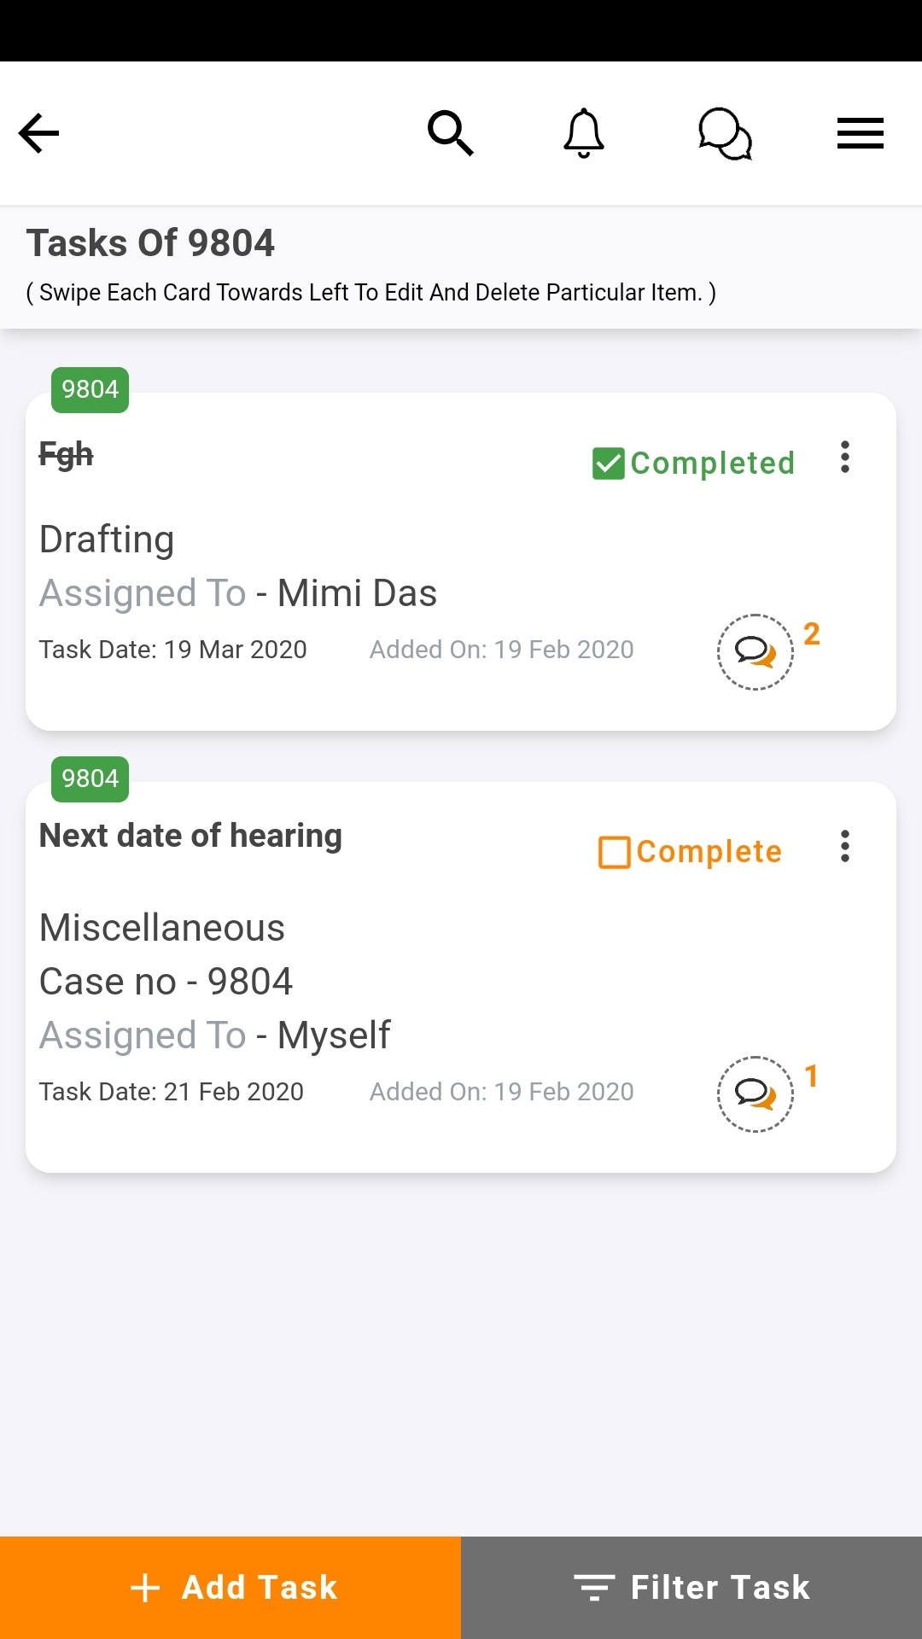Image resolution: width=922 pixels, height=1639 pixels.
Task: Tap the 9804 tag above Next date of hearing
Action: click(90, 779)
